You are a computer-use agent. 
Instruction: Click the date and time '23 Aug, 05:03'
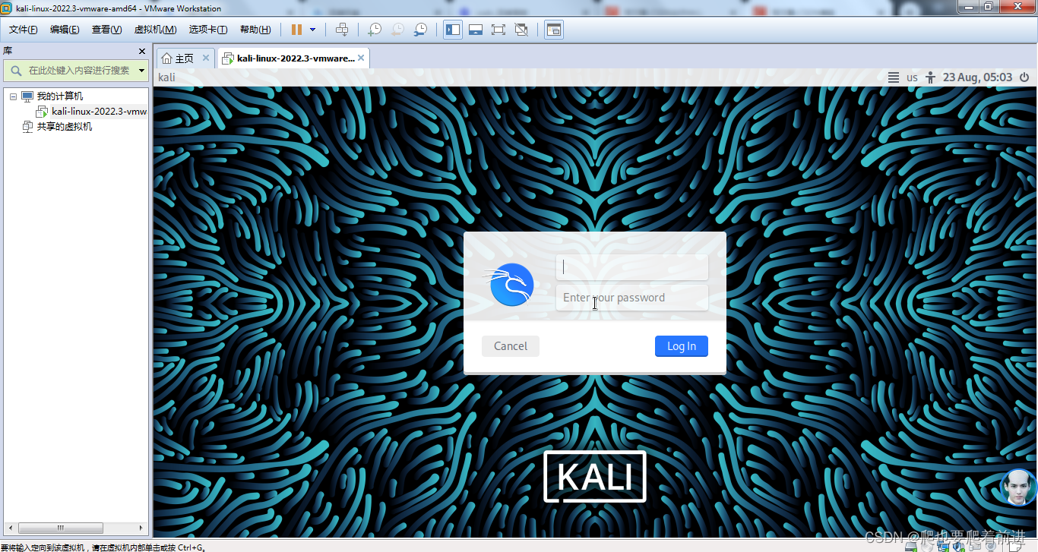click(977, 77)
